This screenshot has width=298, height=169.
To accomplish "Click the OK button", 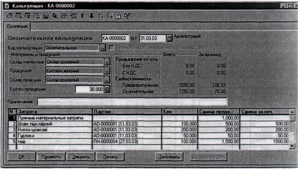I will (22, 157).
